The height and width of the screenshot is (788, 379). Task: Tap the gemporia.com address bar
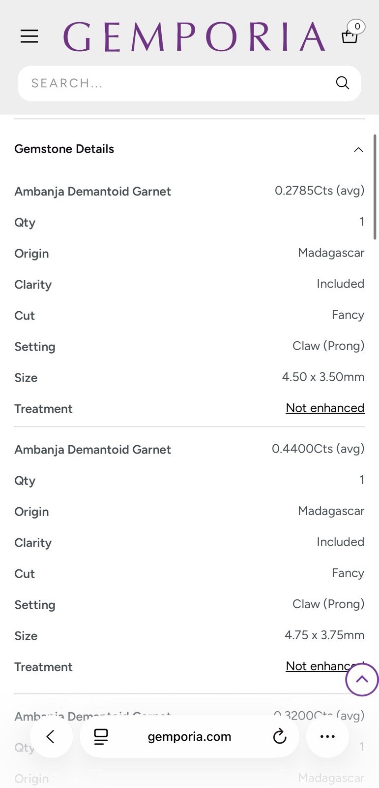(189, 737)
